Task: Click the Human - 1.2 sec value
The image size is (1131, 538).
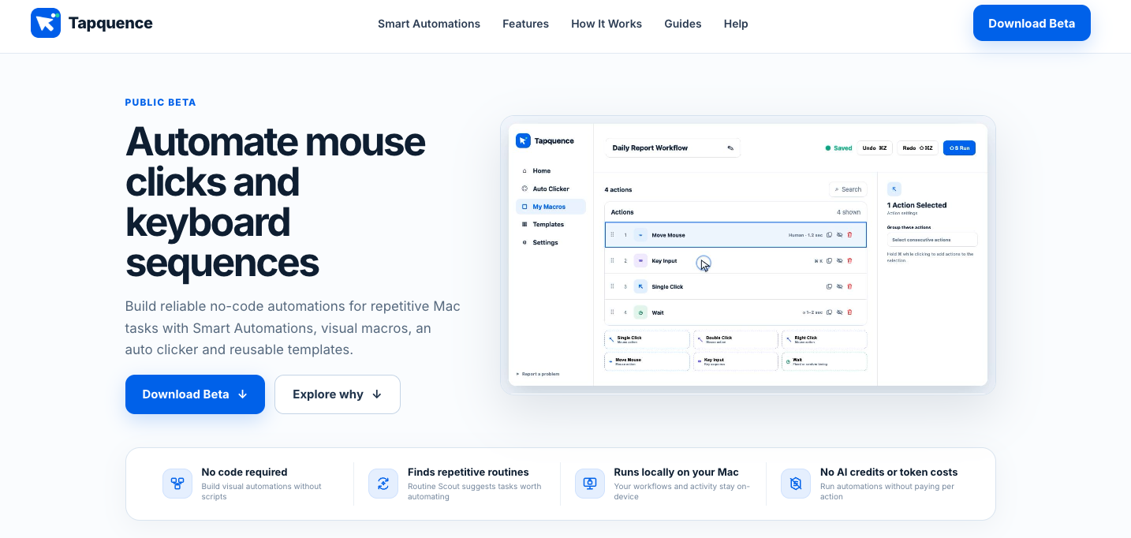Action: tap(805, 235)
